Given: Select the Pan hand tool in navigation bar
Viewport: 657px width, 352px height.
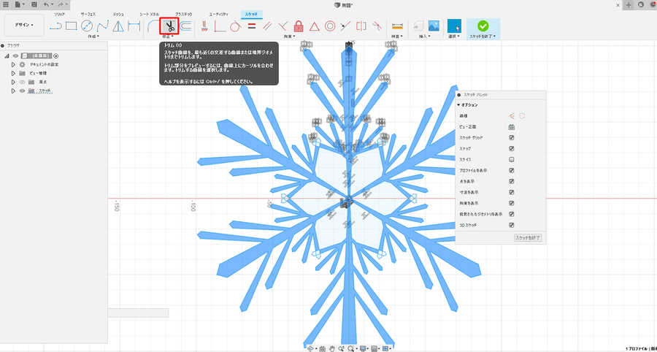Looking at the screenshot, I should (x=332, y=348).
